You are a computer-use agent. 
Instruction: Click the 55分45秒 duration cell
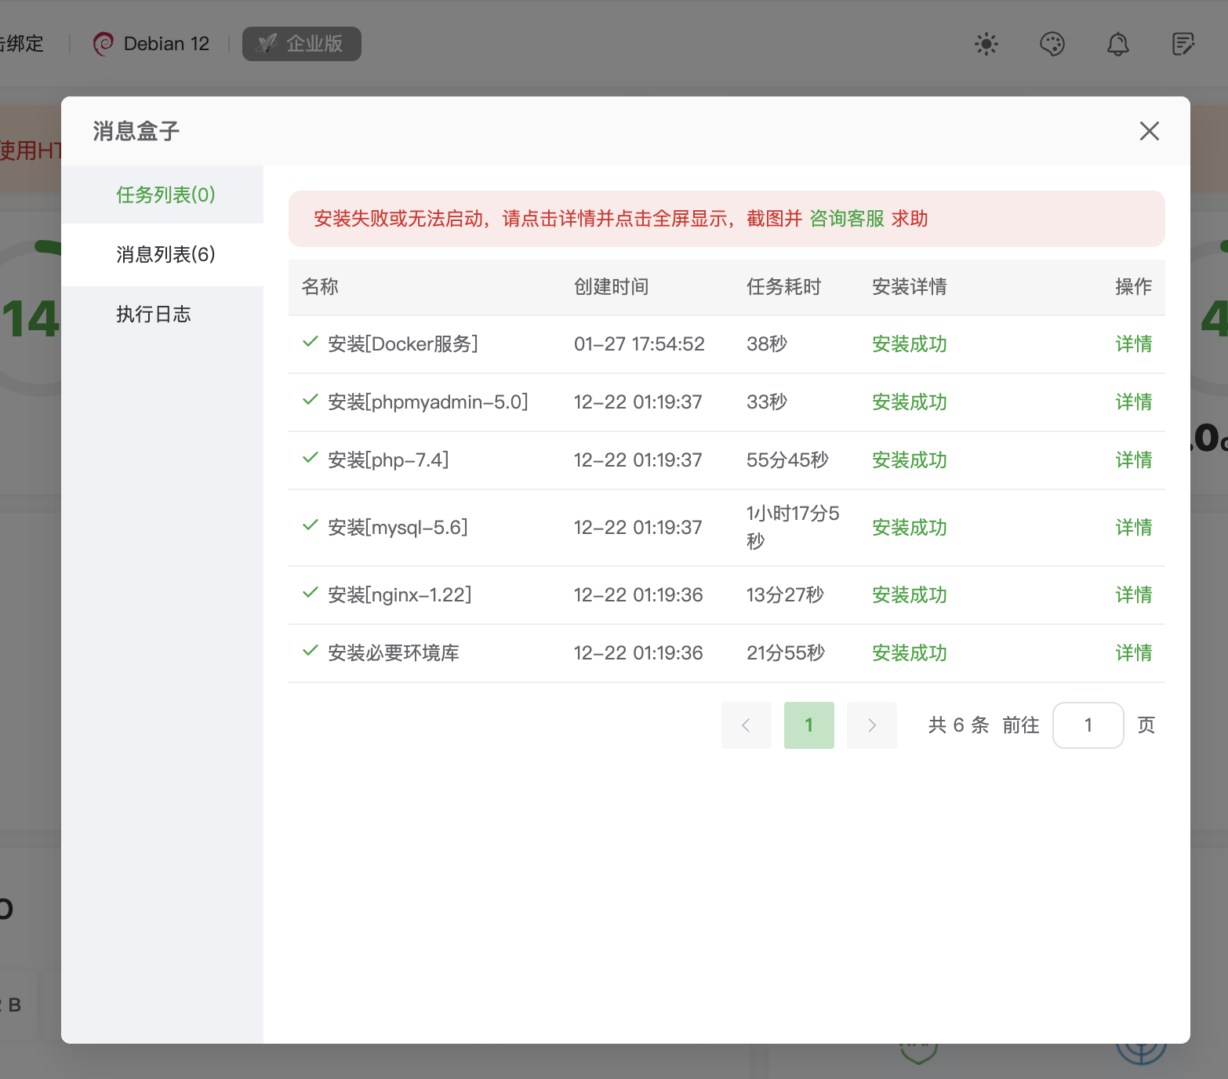(x=787, y=460)
